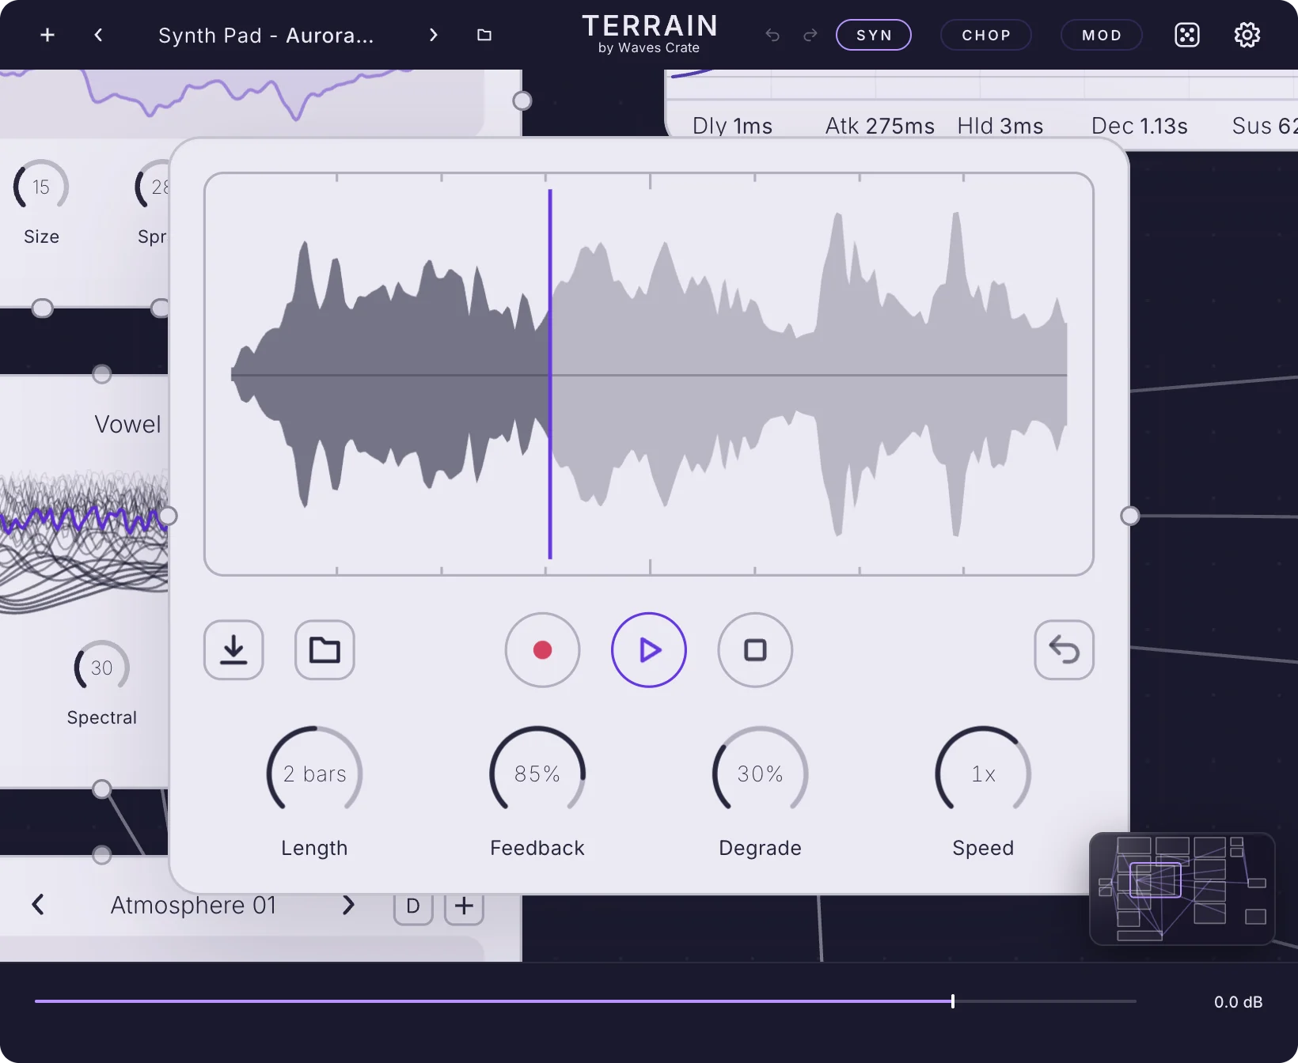
Task: Switch to the CHOP tab
Action: pyautogui.click(x=986, y=35)
